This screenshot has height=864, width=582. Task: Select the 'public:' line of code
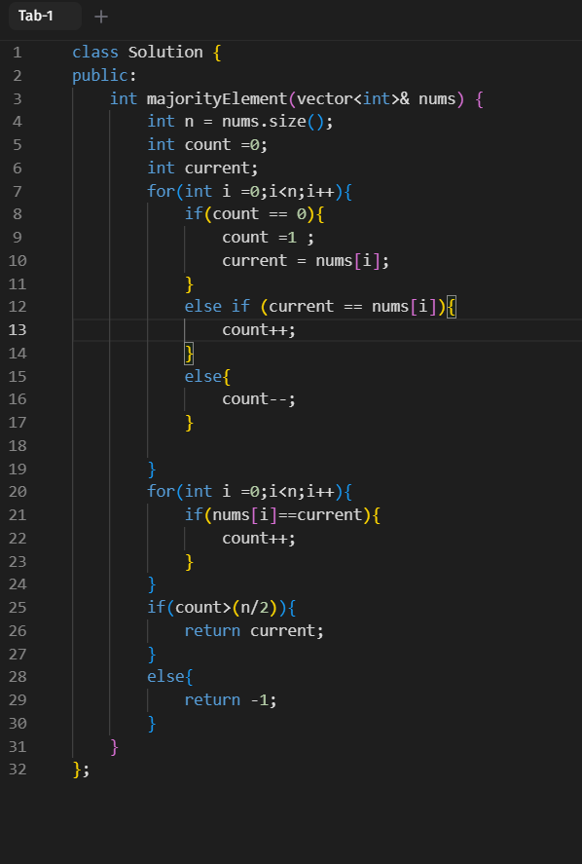pos(104,75)
